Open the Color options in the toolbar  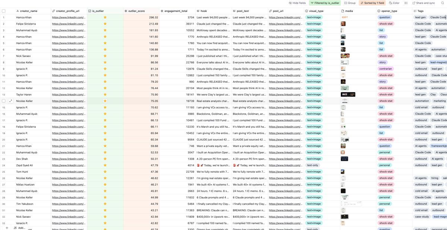[x=394, y=3]
